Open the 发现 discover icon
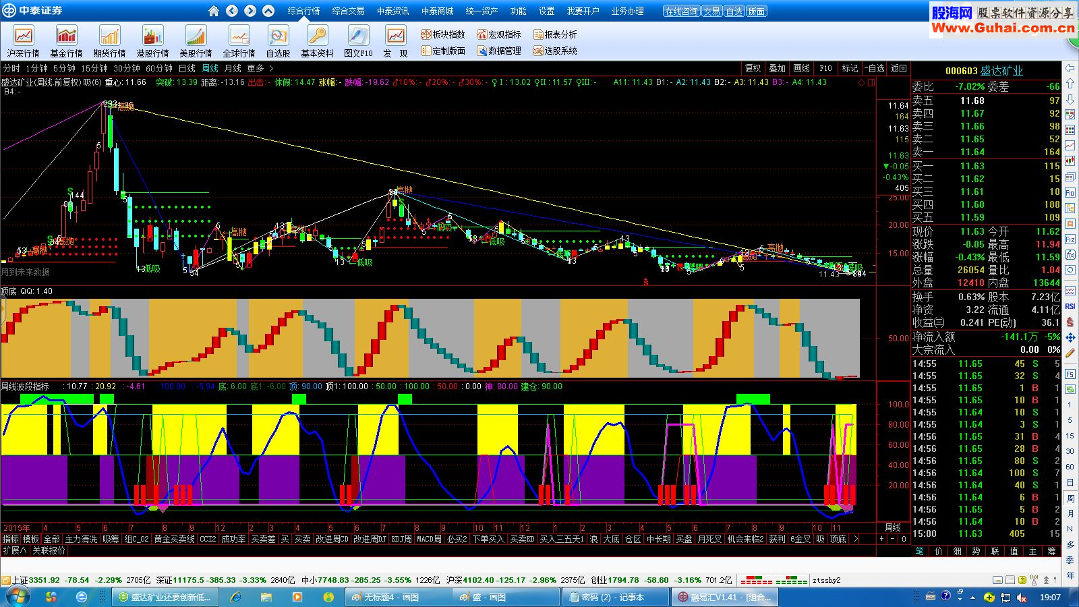This screenshot has height=607, width=1079. [395, 42]
